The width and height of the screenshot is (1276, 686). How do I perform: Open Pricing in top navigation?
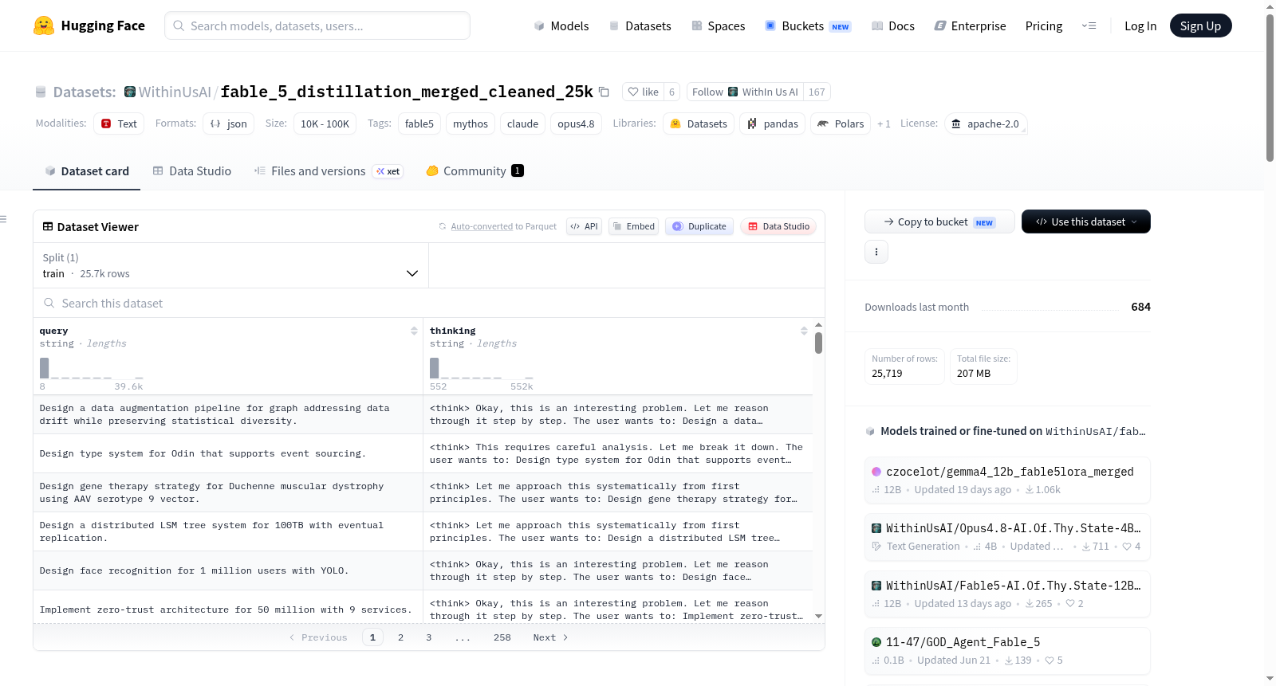click(x=1044, y=25)
